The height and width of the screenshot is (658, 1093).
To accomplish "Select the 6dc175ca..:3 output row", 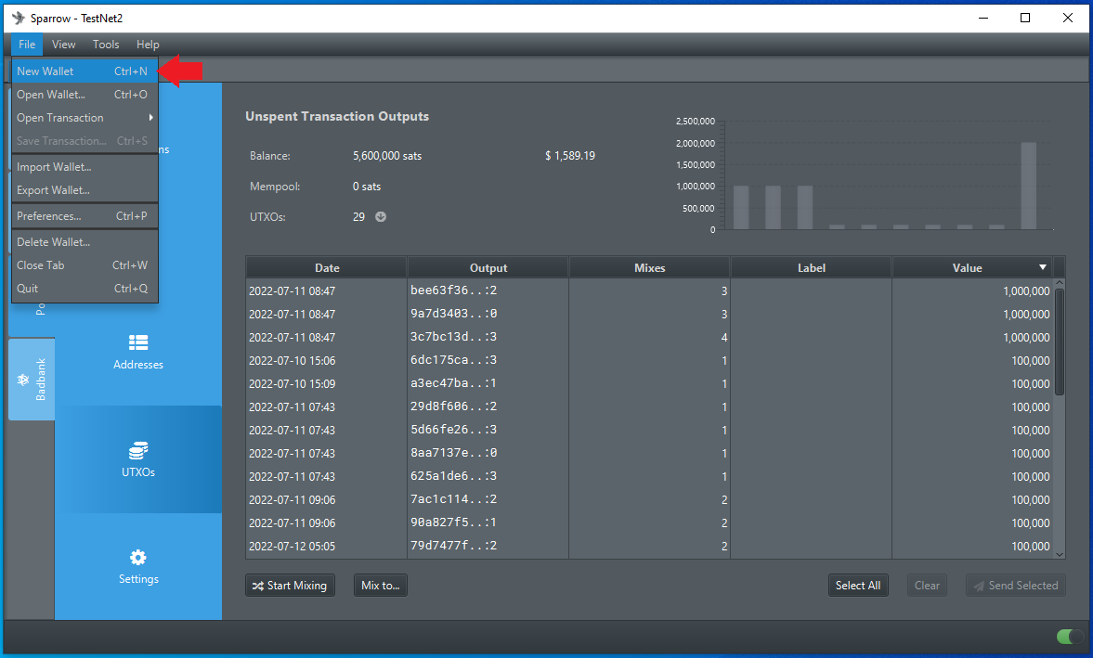I will click(x=650, y=361).
